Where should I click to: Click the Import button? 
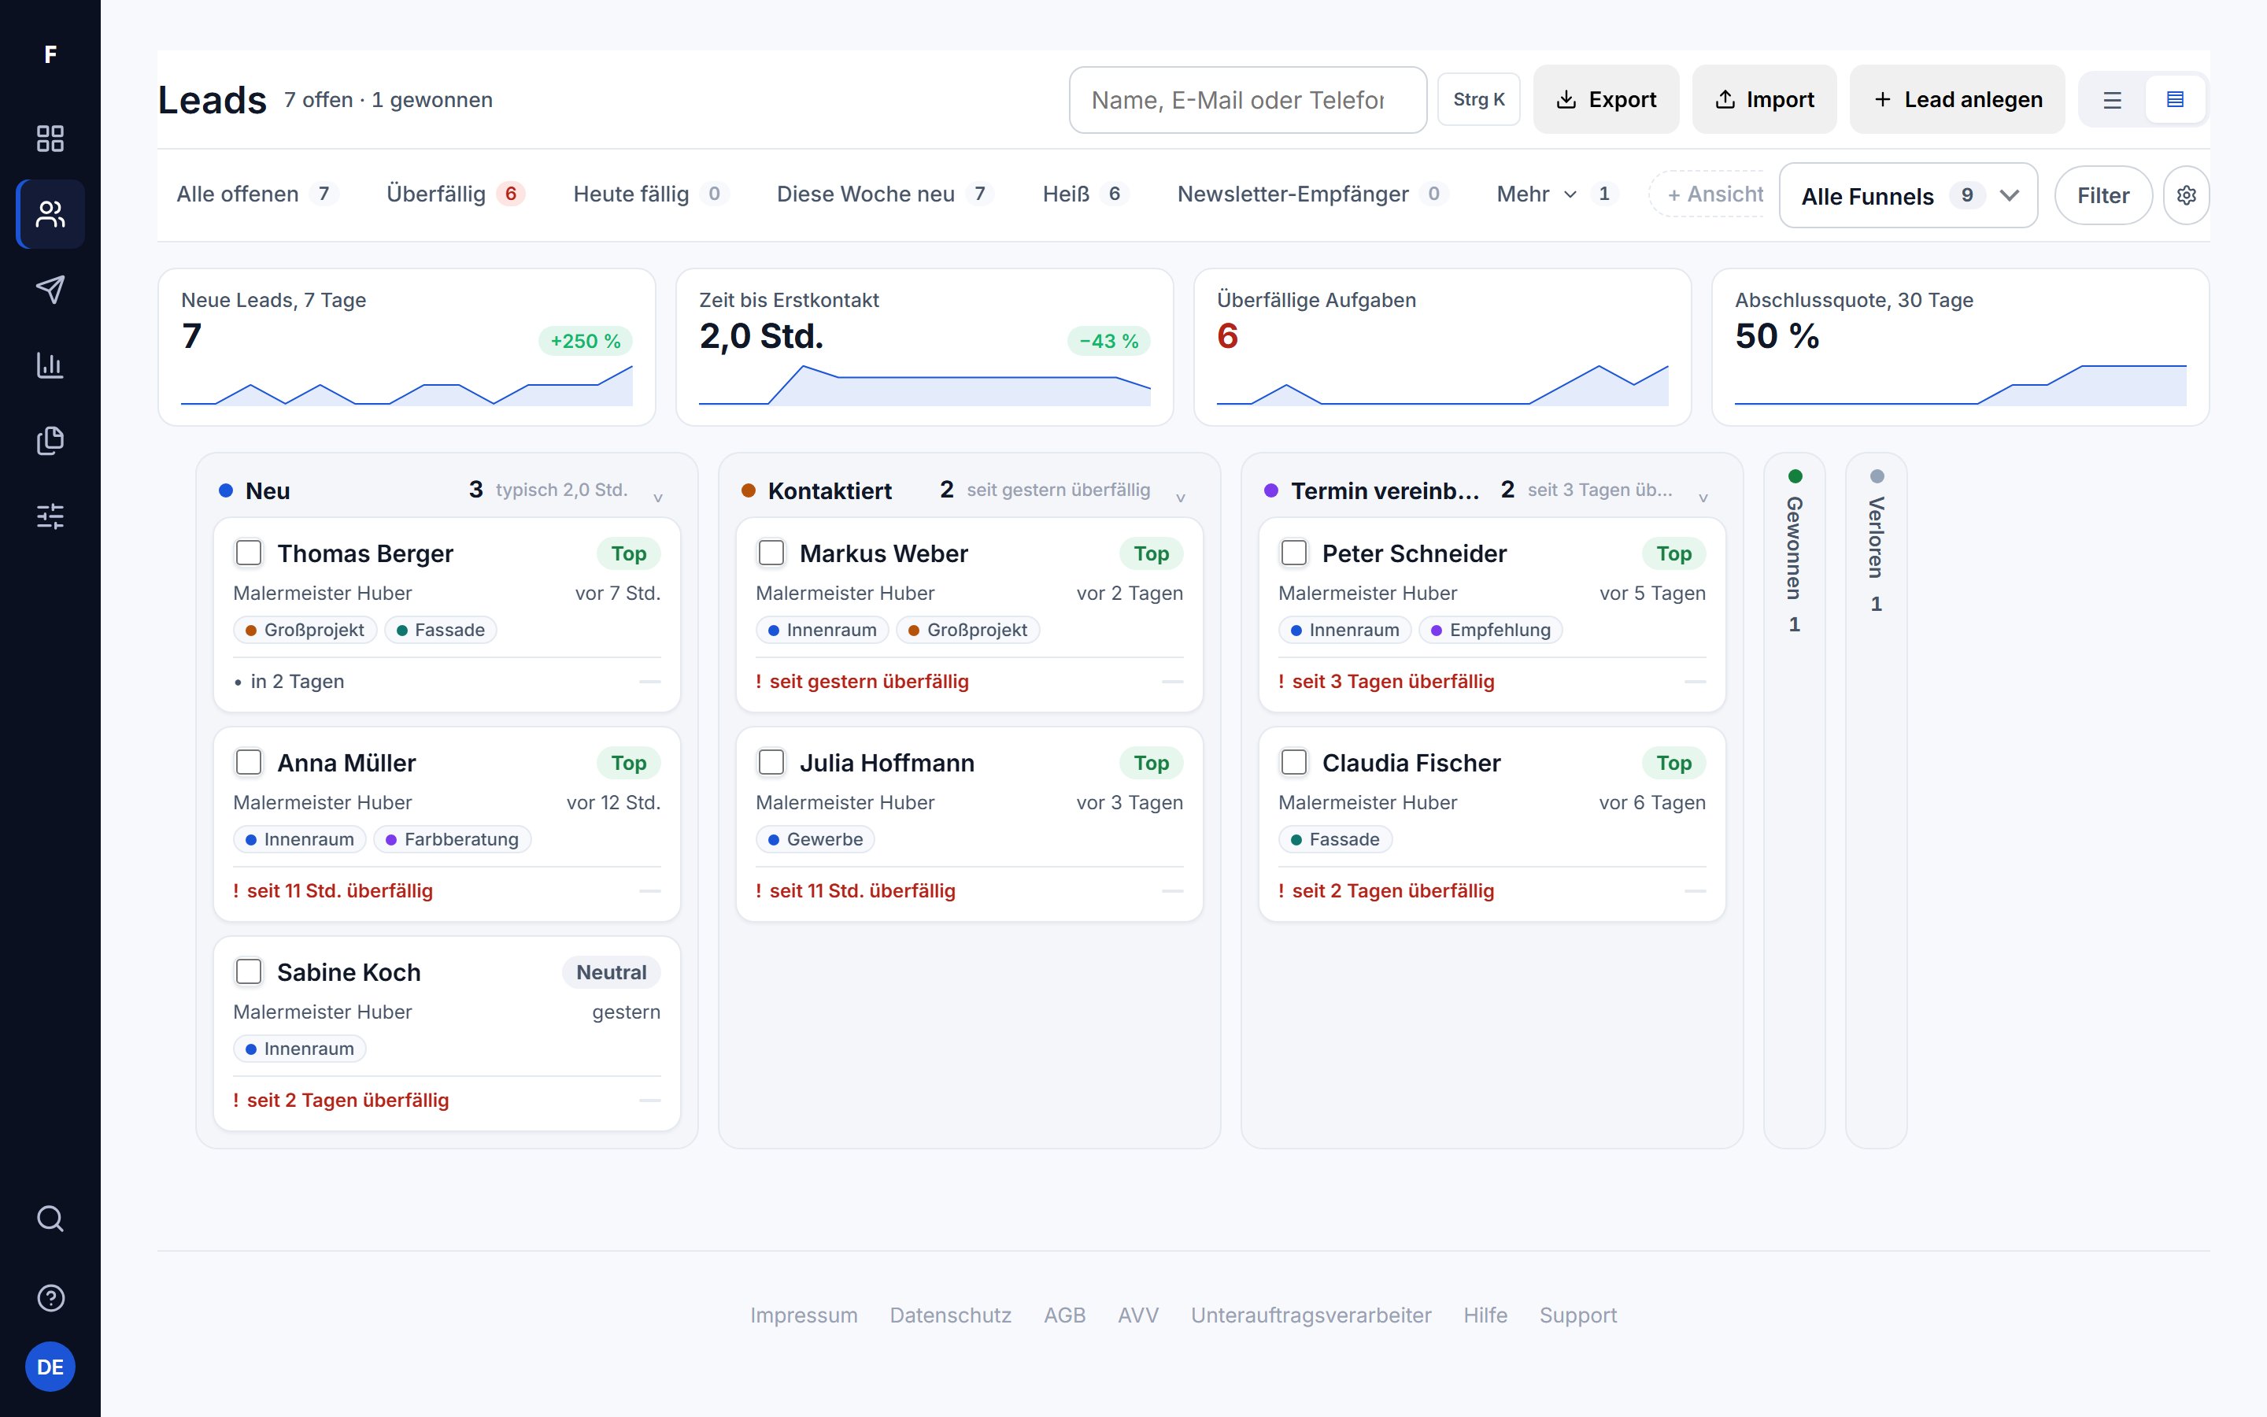coord(1764,99)
